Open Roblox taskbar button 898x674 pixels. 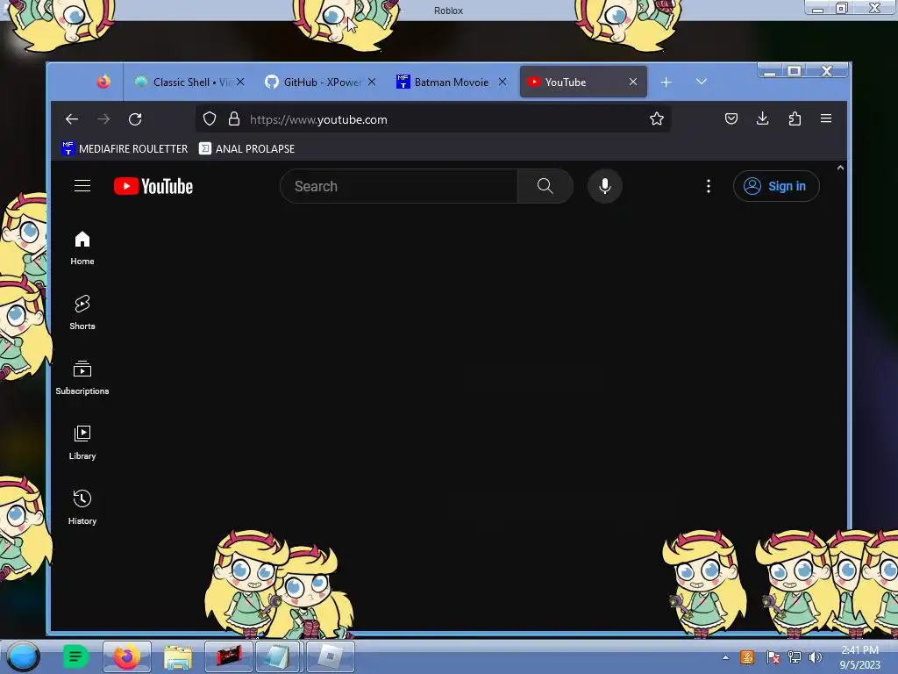(x=331, y=656)
